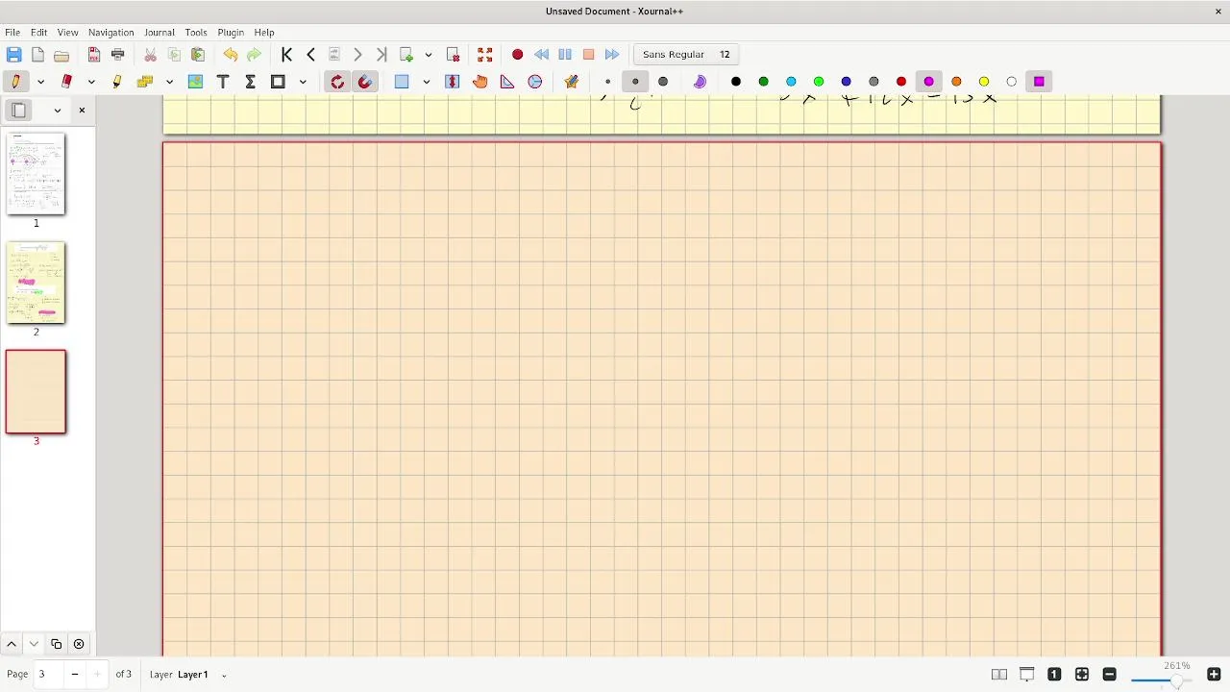Export document as PDF

[x=94, y=55]
